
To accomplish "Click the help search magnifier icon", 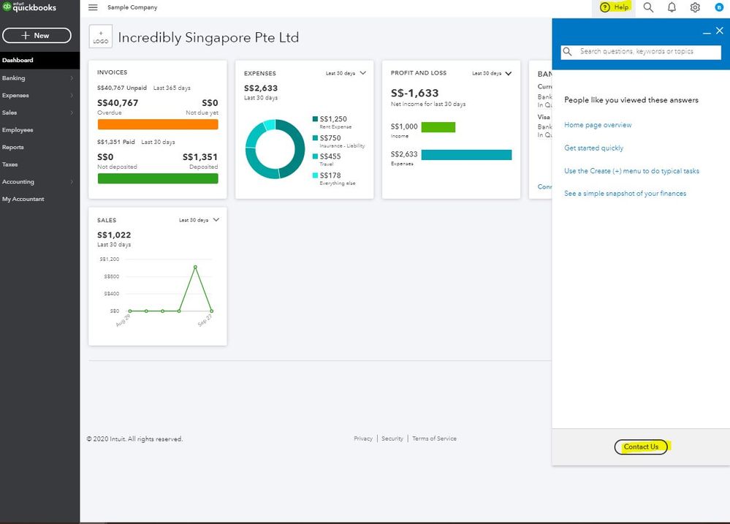I will (567, 52).
